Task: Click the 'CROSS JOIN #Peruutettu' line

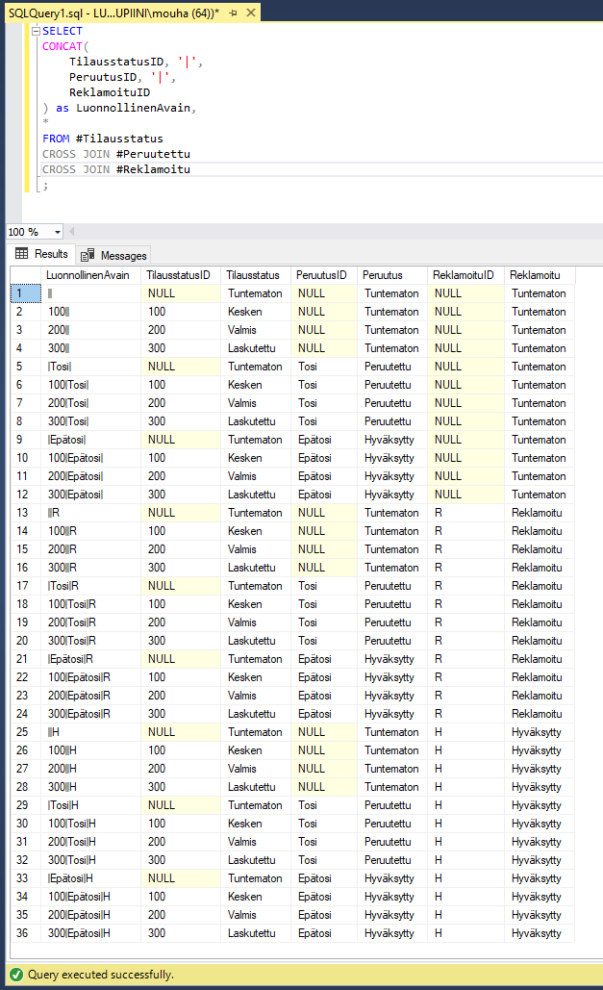Action: point(116,154)
